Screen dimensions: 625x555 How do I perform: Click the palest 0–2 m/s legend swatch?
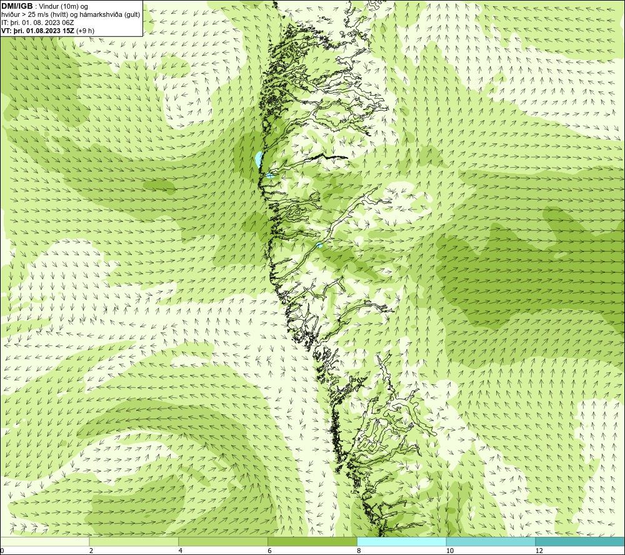pyautogui.click(x=44, y=541)
